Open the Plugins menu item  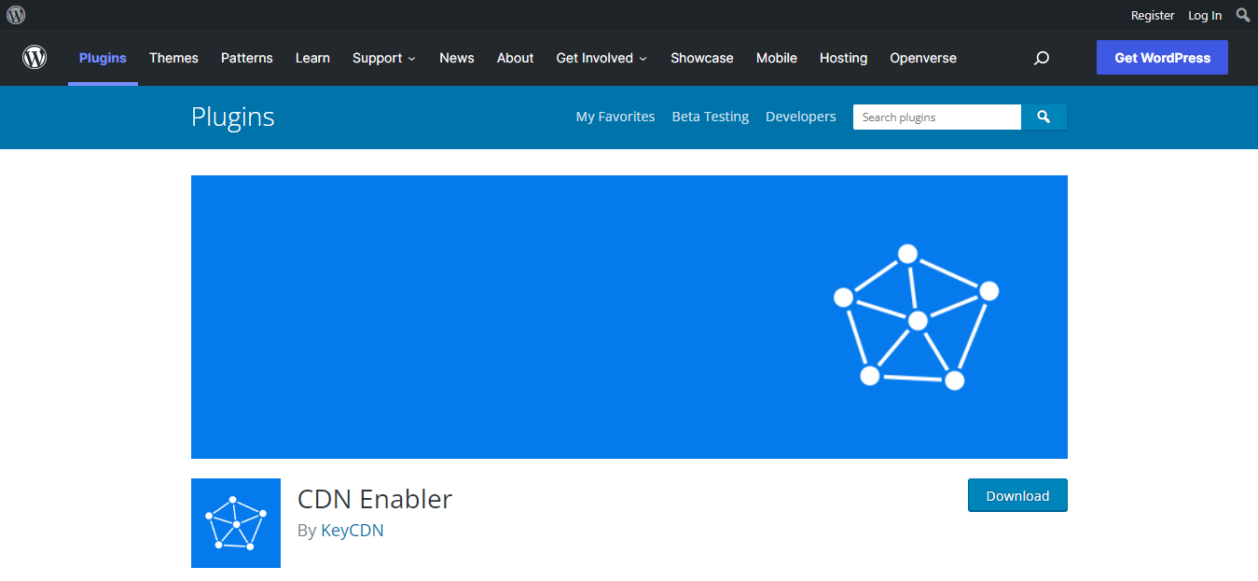103,58
